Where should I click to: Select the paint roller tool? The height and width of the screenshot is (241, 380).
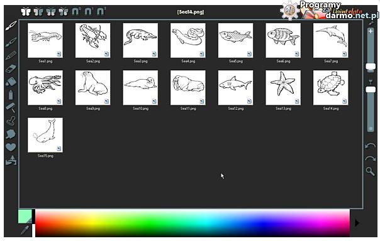[x=11, y=108]
